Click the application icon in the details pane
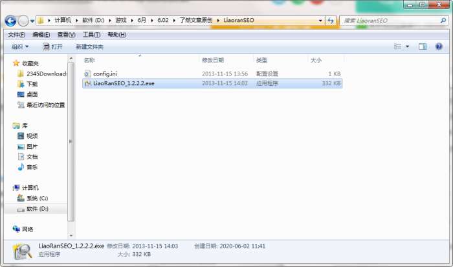The height and width of the screenshot is (267, 453). (23, 251)
